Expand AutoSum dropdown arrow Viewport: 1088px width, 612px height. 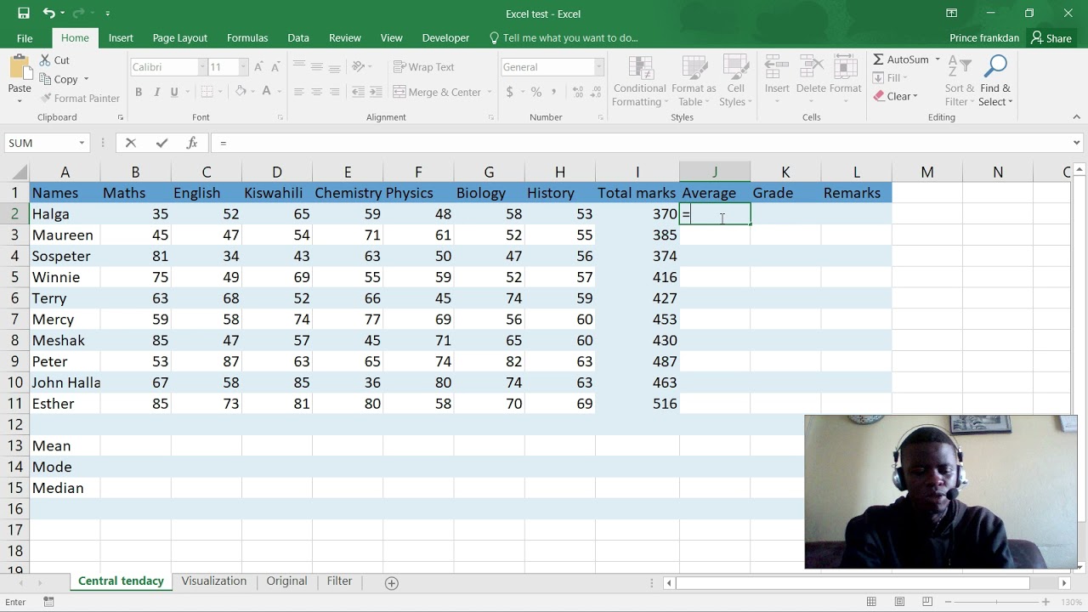pos(938,59)
